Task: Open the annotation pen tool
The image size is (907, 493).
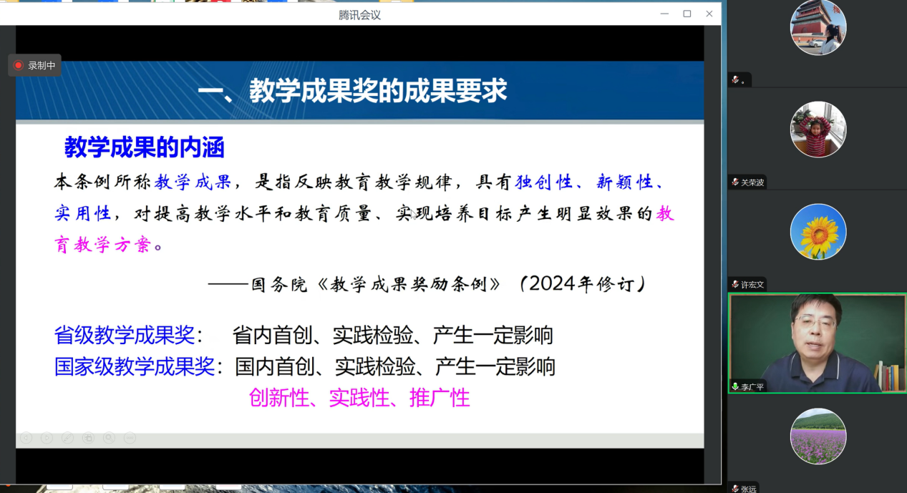Action: pyautogui.click(x=67, y=438)
